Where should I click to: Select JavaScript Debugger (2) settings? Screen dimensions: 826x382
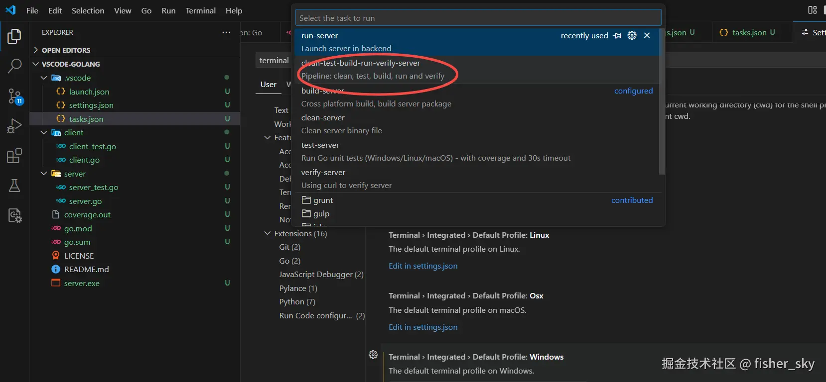pyautogui.click(x=321, y=274)
